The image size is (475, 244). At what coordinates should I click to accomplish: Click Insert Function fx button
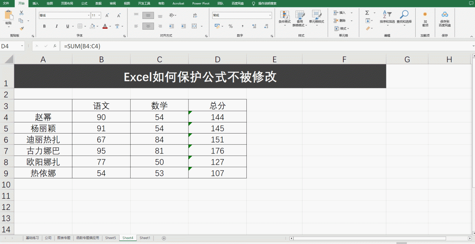coord(55,46)
